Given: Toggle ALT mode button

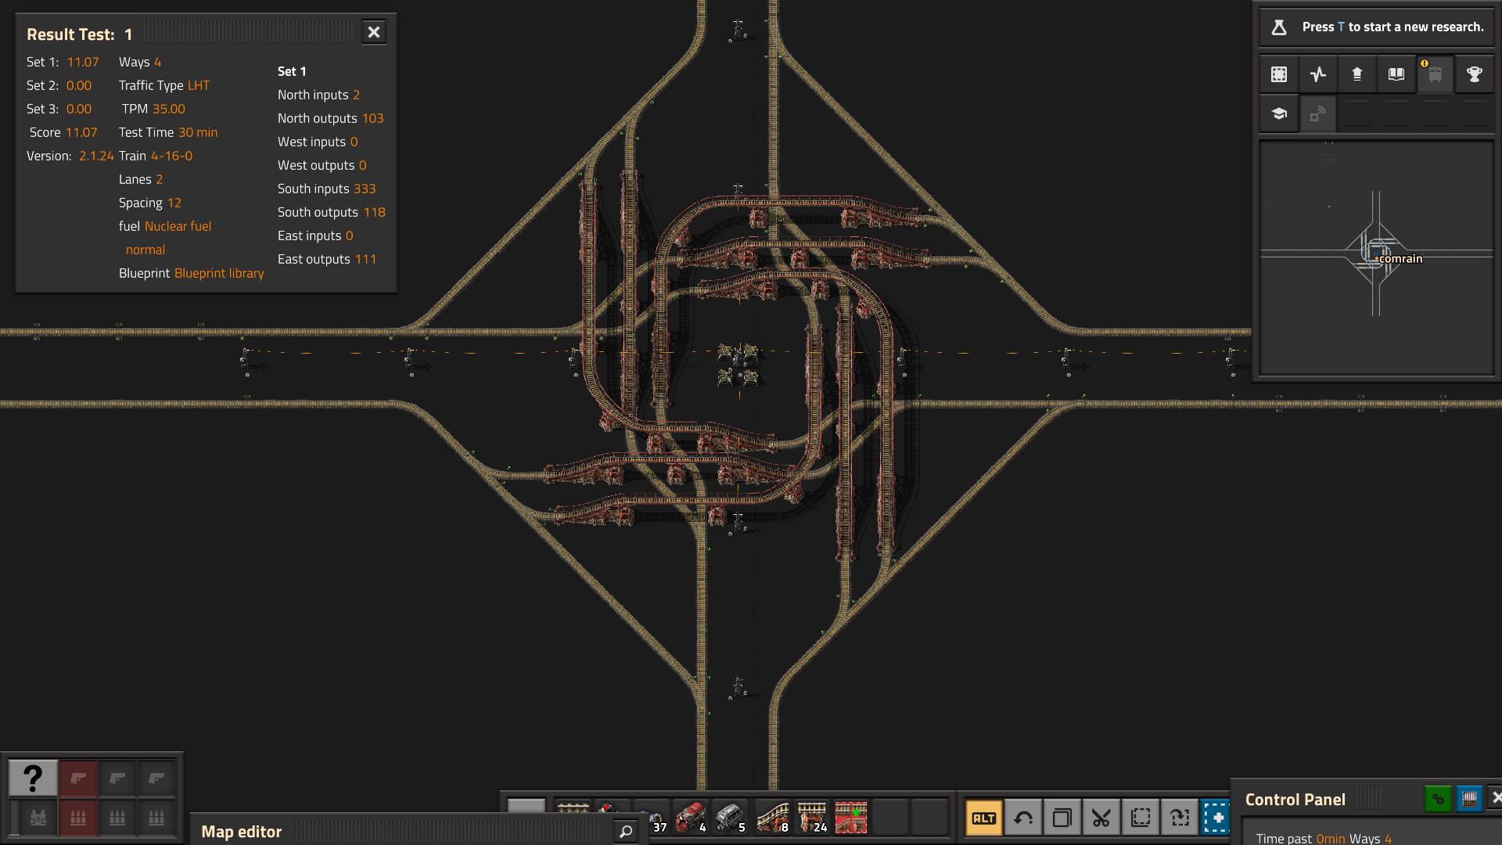Looking at the screenshot, I should [x=983, y=818].
